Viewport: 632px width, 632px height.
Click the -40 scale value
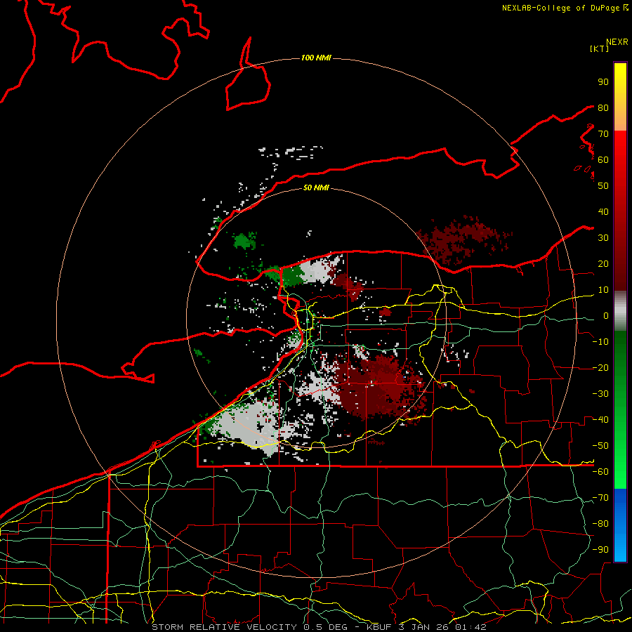click(x=600, y=420)
